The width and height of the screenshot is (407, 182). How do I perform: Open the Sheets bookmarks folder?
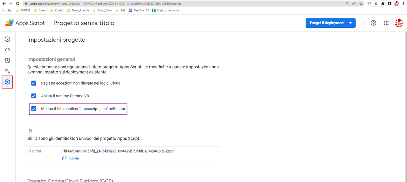[40, 10]
